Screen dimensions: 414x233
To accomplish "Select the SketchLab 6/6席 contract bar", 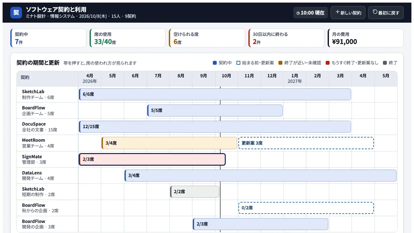I will [215, 94].
